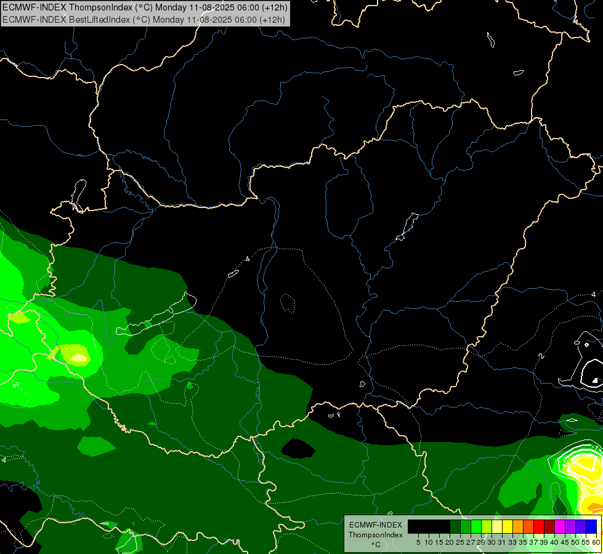Pick the blue 55–60 legend swatch
Image resolution: width=603 pixels, height=554 pixels.
click(x=591, y=526)
